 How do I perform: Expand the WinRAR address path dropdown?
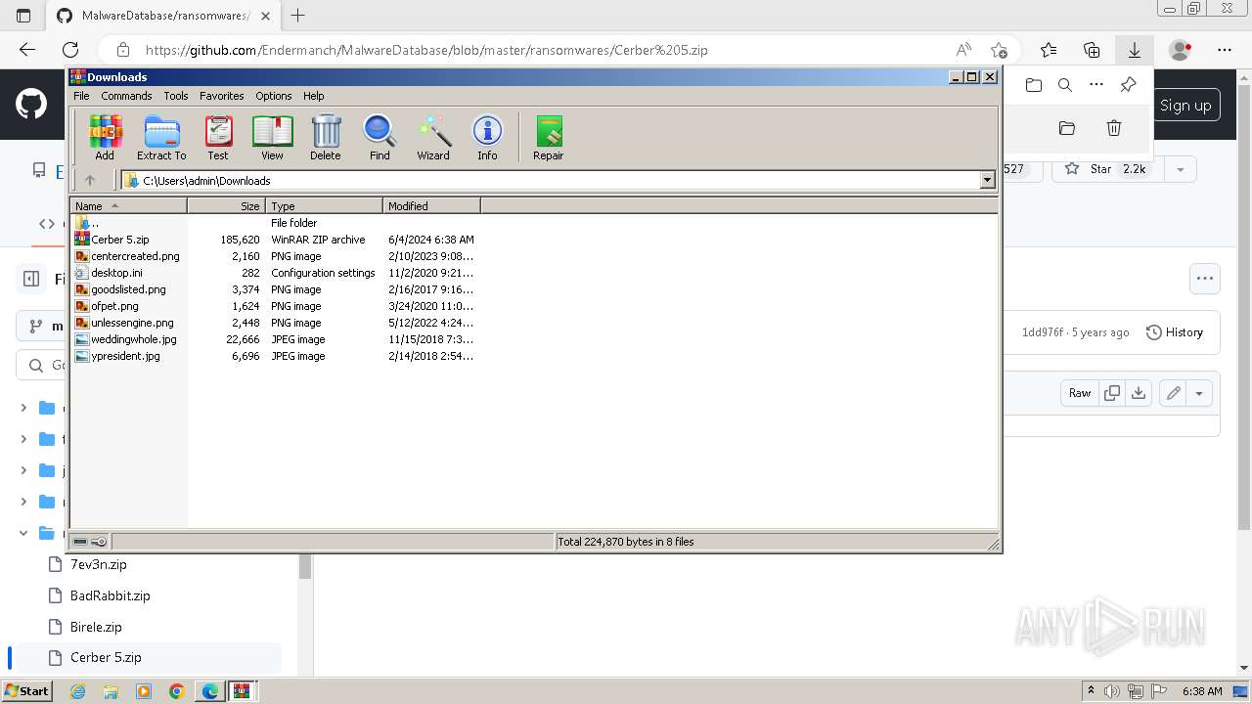click(987, 180)
